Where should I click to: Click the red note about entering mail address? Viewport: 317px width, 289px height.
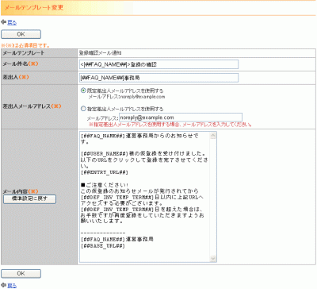pos(170,125)
